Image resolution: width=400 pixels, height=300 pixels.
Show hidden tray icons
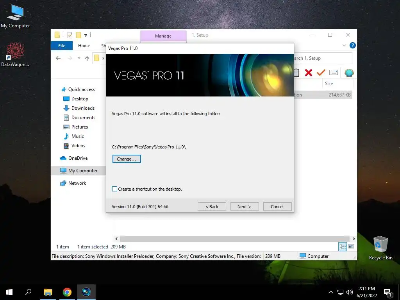330,292
